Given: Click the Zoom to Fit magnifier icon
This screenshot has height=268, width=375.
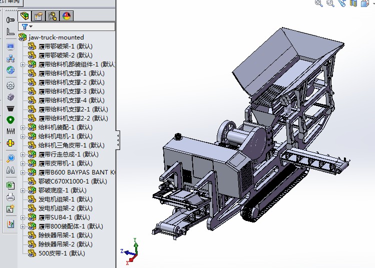Looking at the screenshot, I should [319, 3].
